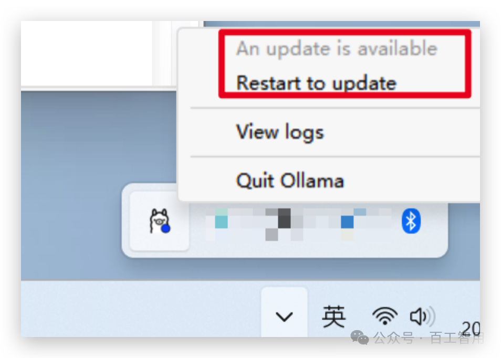
Task: Click the blue update dot on Ollama icon
Action: tap(165, 229)
